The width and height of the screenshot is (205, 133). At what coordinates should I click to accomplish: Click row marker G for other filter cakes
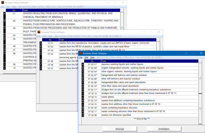83,86
